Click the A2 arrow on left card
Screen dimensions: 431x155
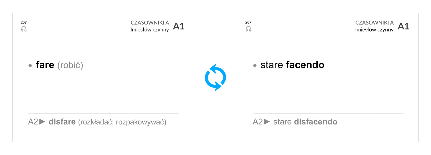tap(42, 121)
